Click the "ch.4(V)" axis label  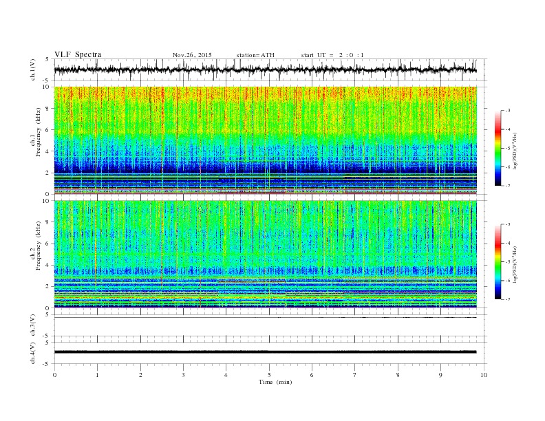tap(33, 354)
